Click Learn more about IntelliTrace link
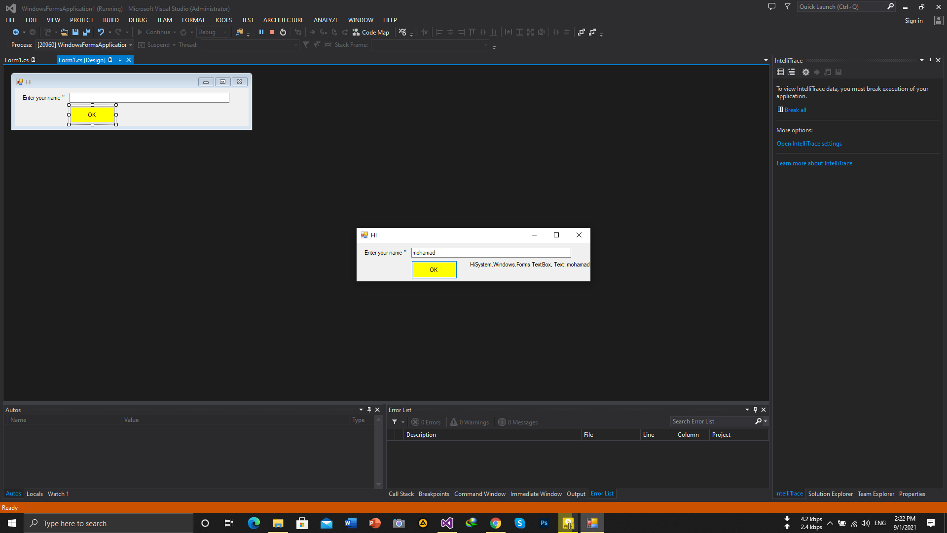Screen dimensions: 947x533 pos(814,163)
